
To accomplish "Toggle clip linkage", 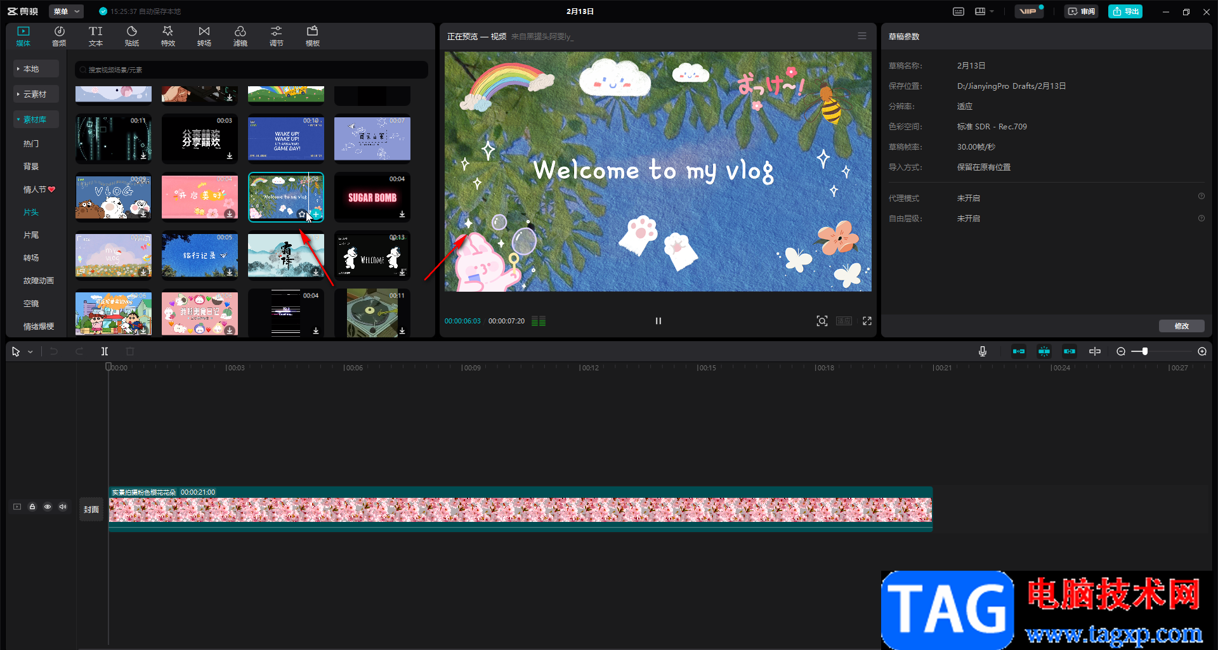I will tap(1070, 351).
